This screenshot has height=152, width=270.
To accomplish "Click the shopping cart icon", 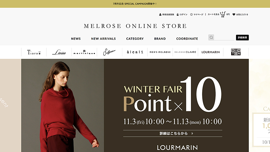I will (x=223, y=15).
